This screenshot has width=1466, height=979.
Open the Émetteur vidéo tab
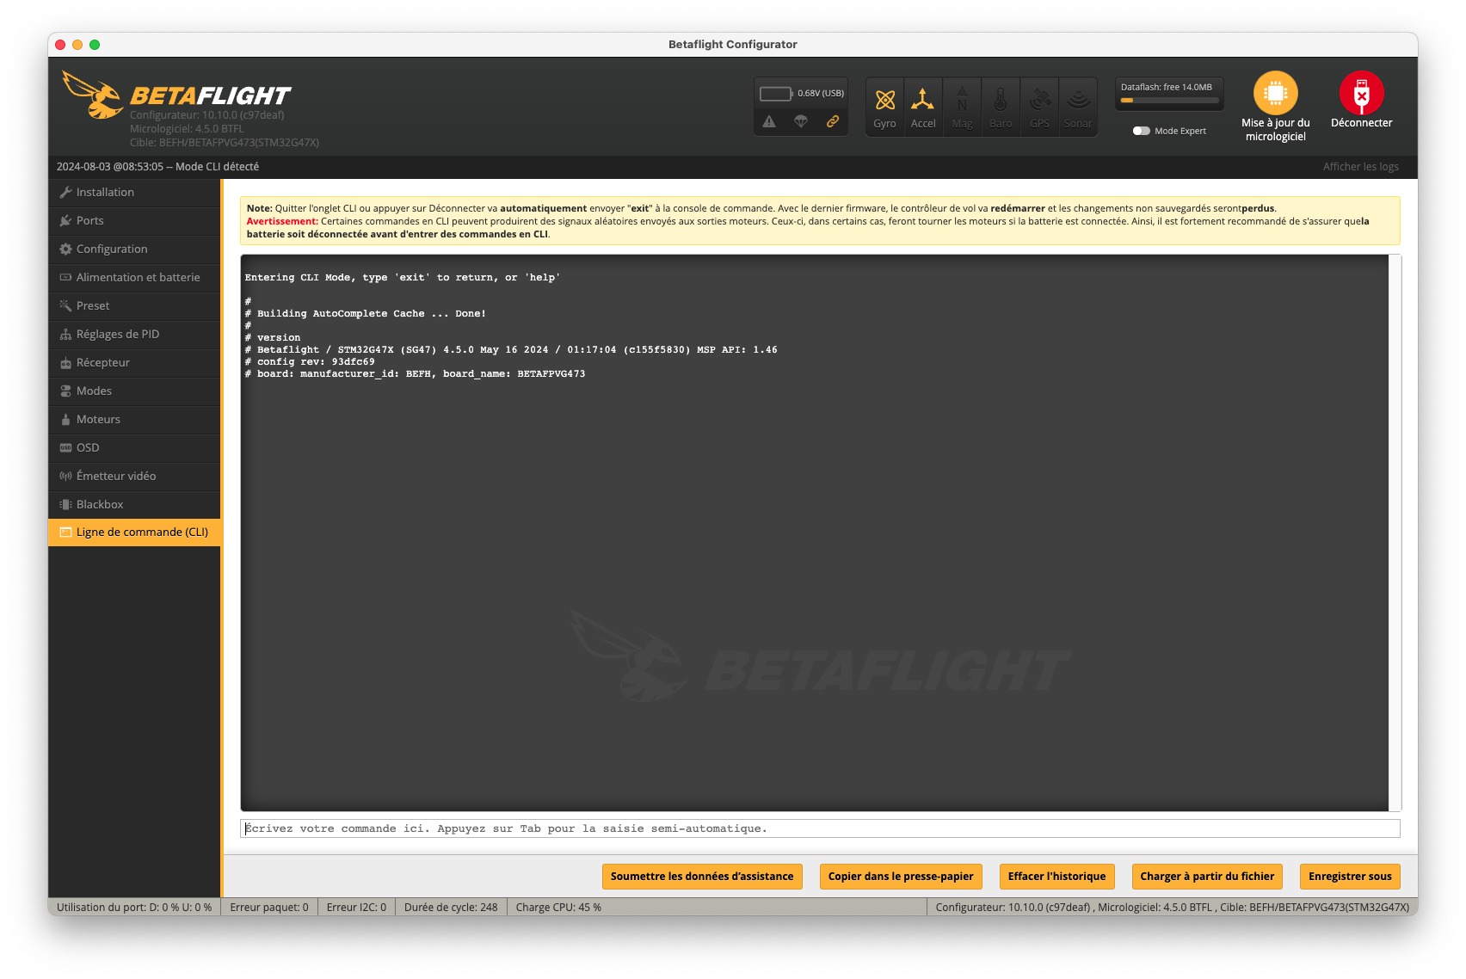point(134,477)
